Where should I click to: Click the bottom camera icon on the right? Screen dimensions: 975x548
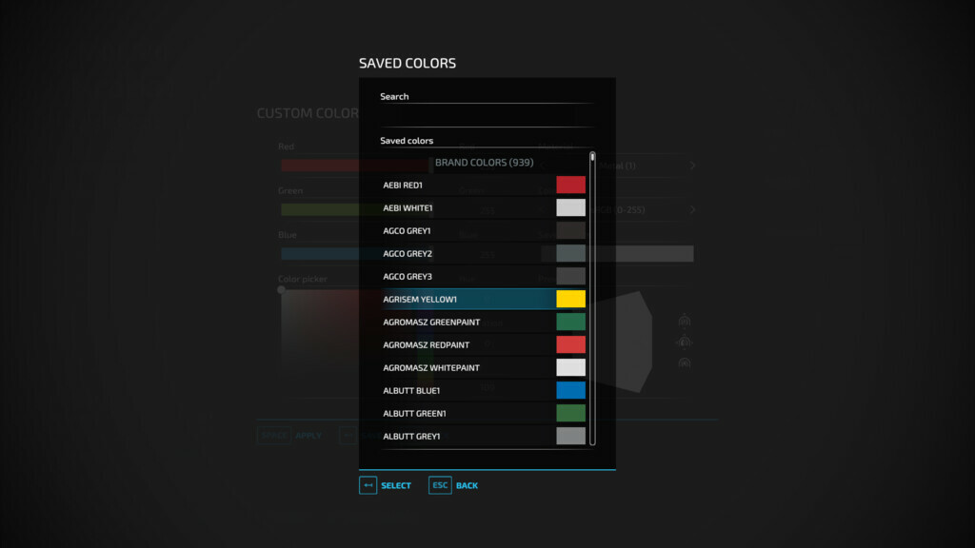tap(684, 363)
